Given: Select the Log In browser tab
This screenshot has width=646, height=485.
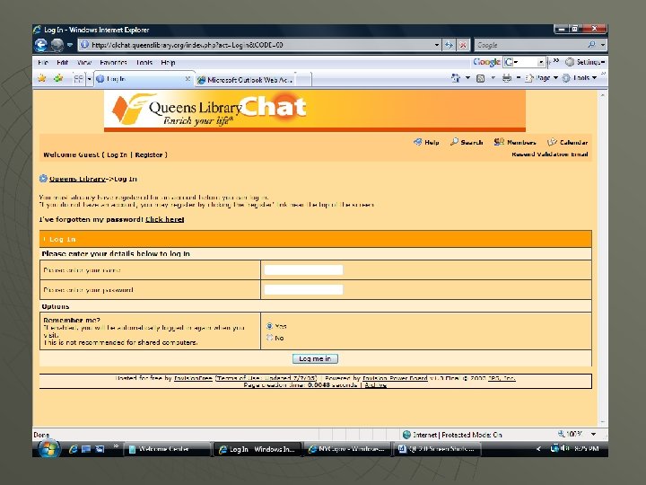Looking at the screenshot, I should click(140, 79).
